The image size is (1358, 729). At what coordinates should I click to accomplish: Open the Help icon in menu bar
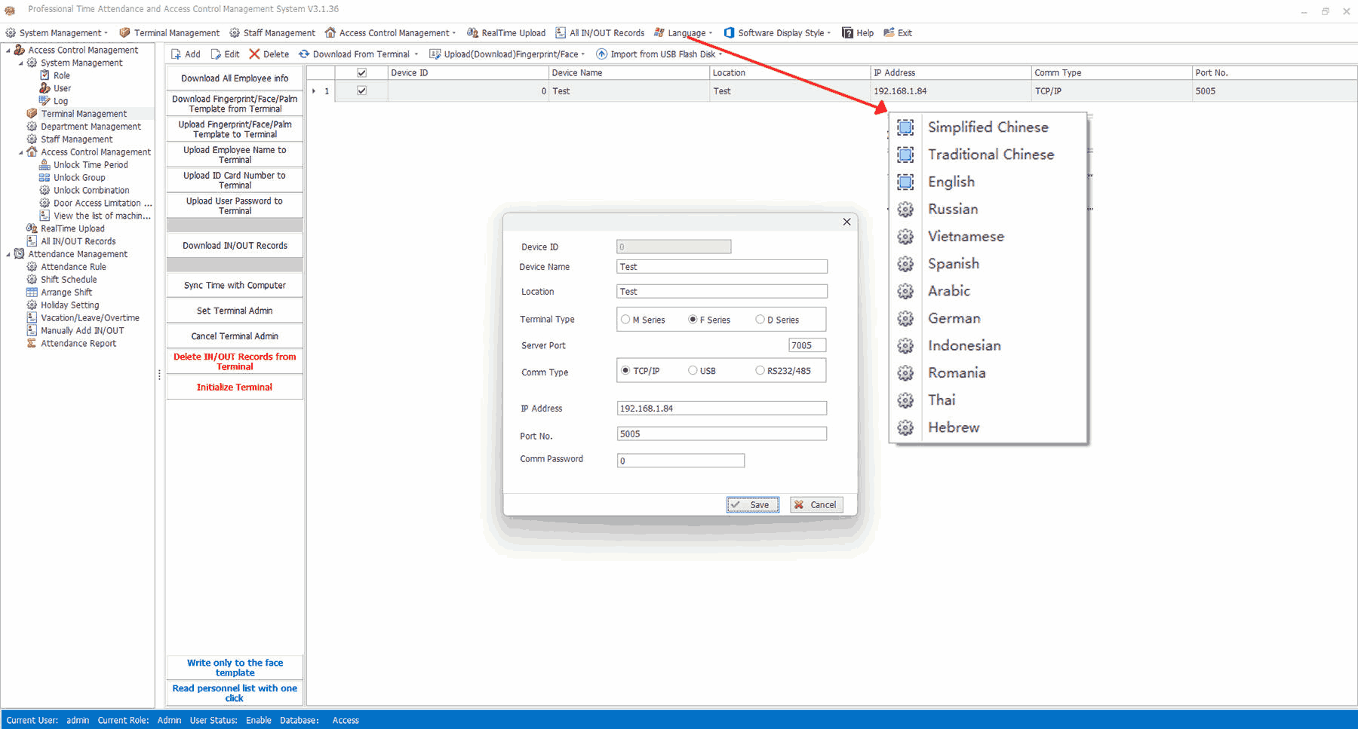(x=848, y=33)
